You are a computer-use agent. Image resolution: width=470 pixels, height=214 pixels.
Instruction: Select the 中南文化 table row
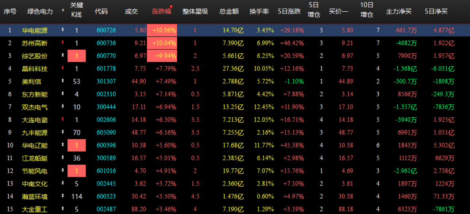tap(39, 184)
